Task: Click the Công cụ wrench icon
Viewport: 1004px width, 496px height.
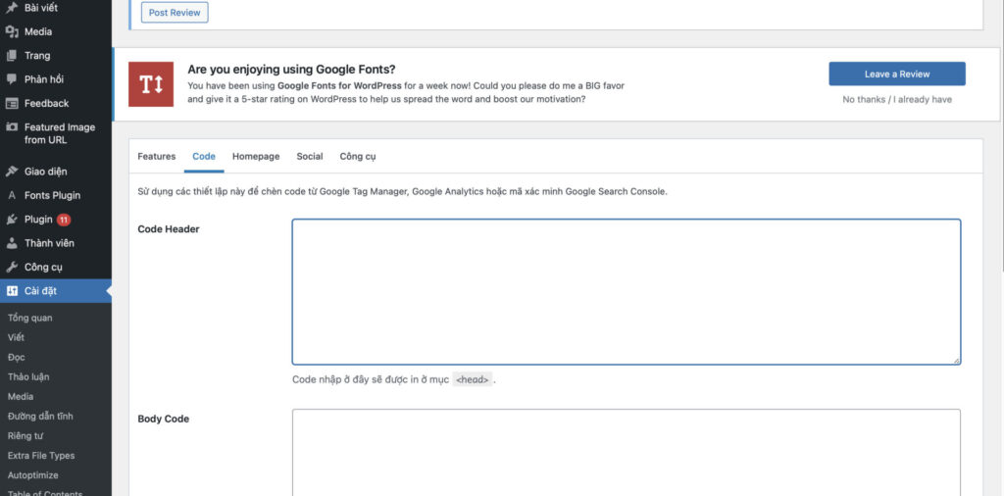Action: (x=12, y=267)
